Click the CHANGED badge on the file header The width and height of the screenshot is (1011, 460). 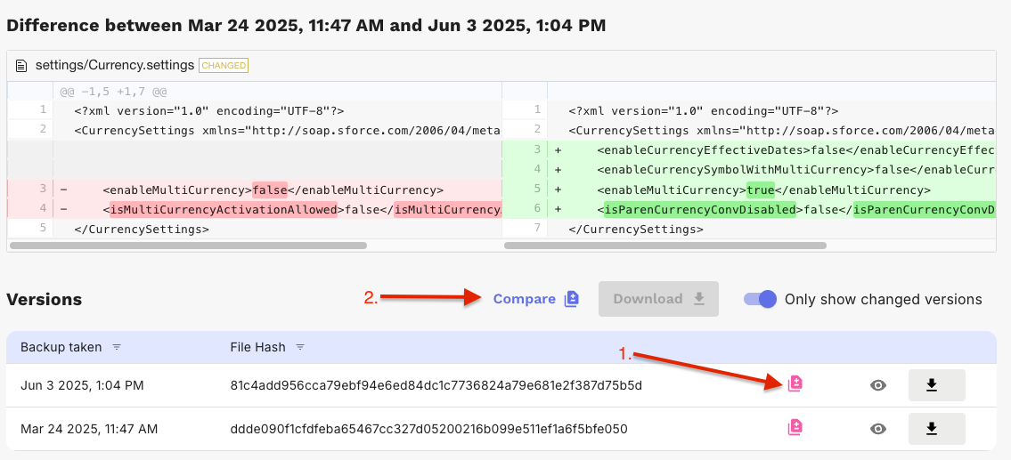224,65
